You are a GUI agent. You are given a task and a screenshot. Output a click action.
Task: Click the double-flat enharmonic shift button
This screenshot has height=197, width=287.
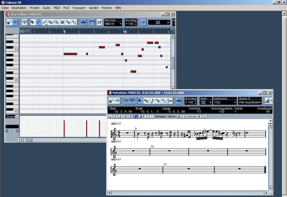coord(179,117)
